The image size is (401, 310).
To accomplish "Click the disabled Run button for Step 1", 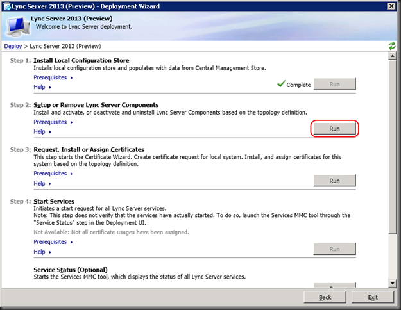I will tap(334, 85).
